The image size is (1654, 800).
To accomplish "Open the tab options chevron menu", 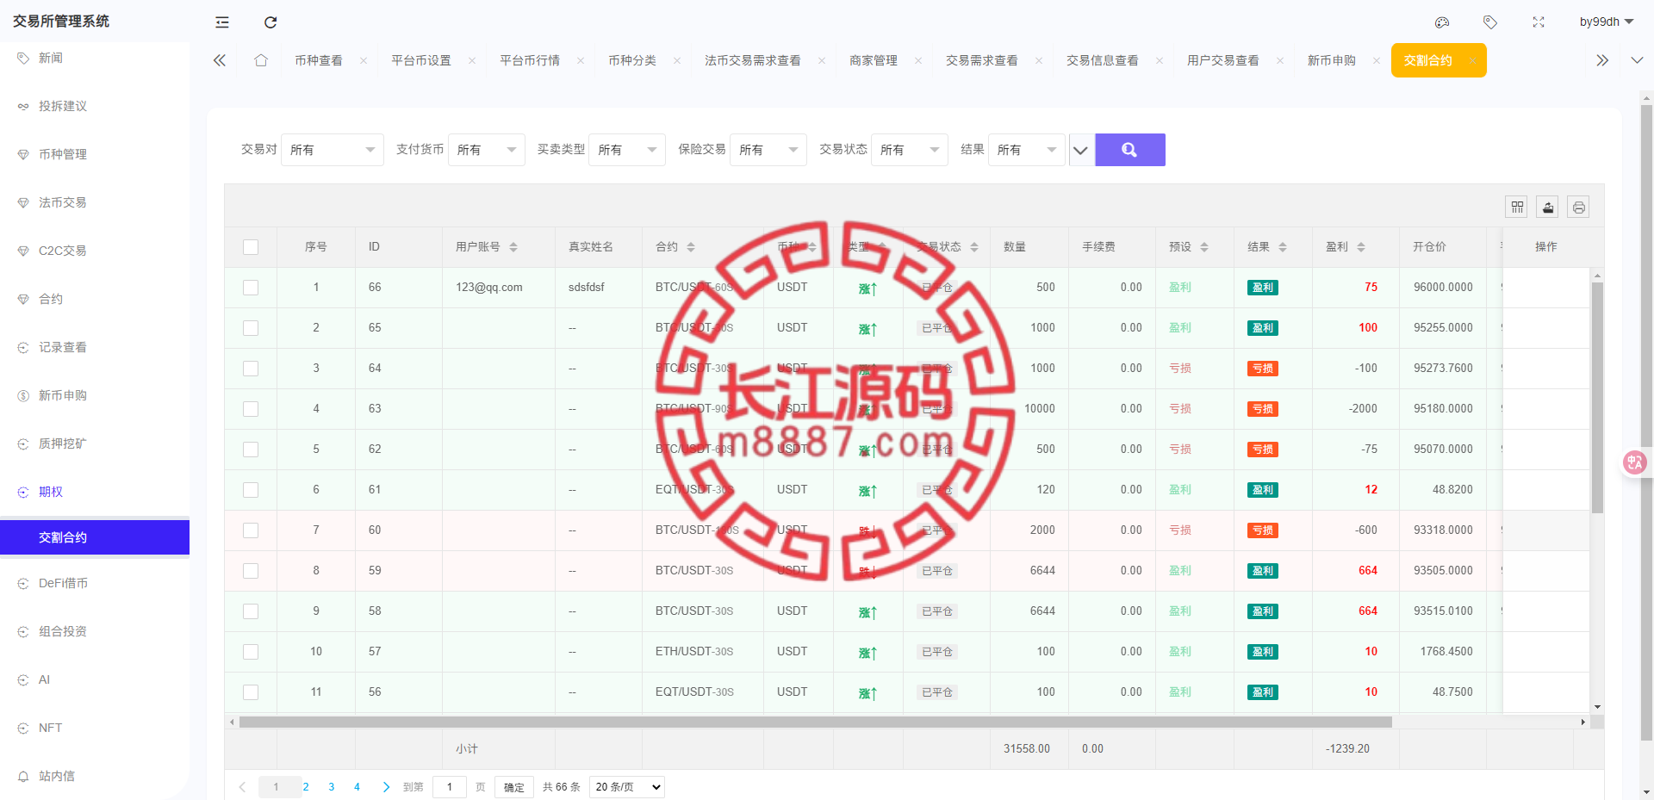I will tap(1637, 60).
